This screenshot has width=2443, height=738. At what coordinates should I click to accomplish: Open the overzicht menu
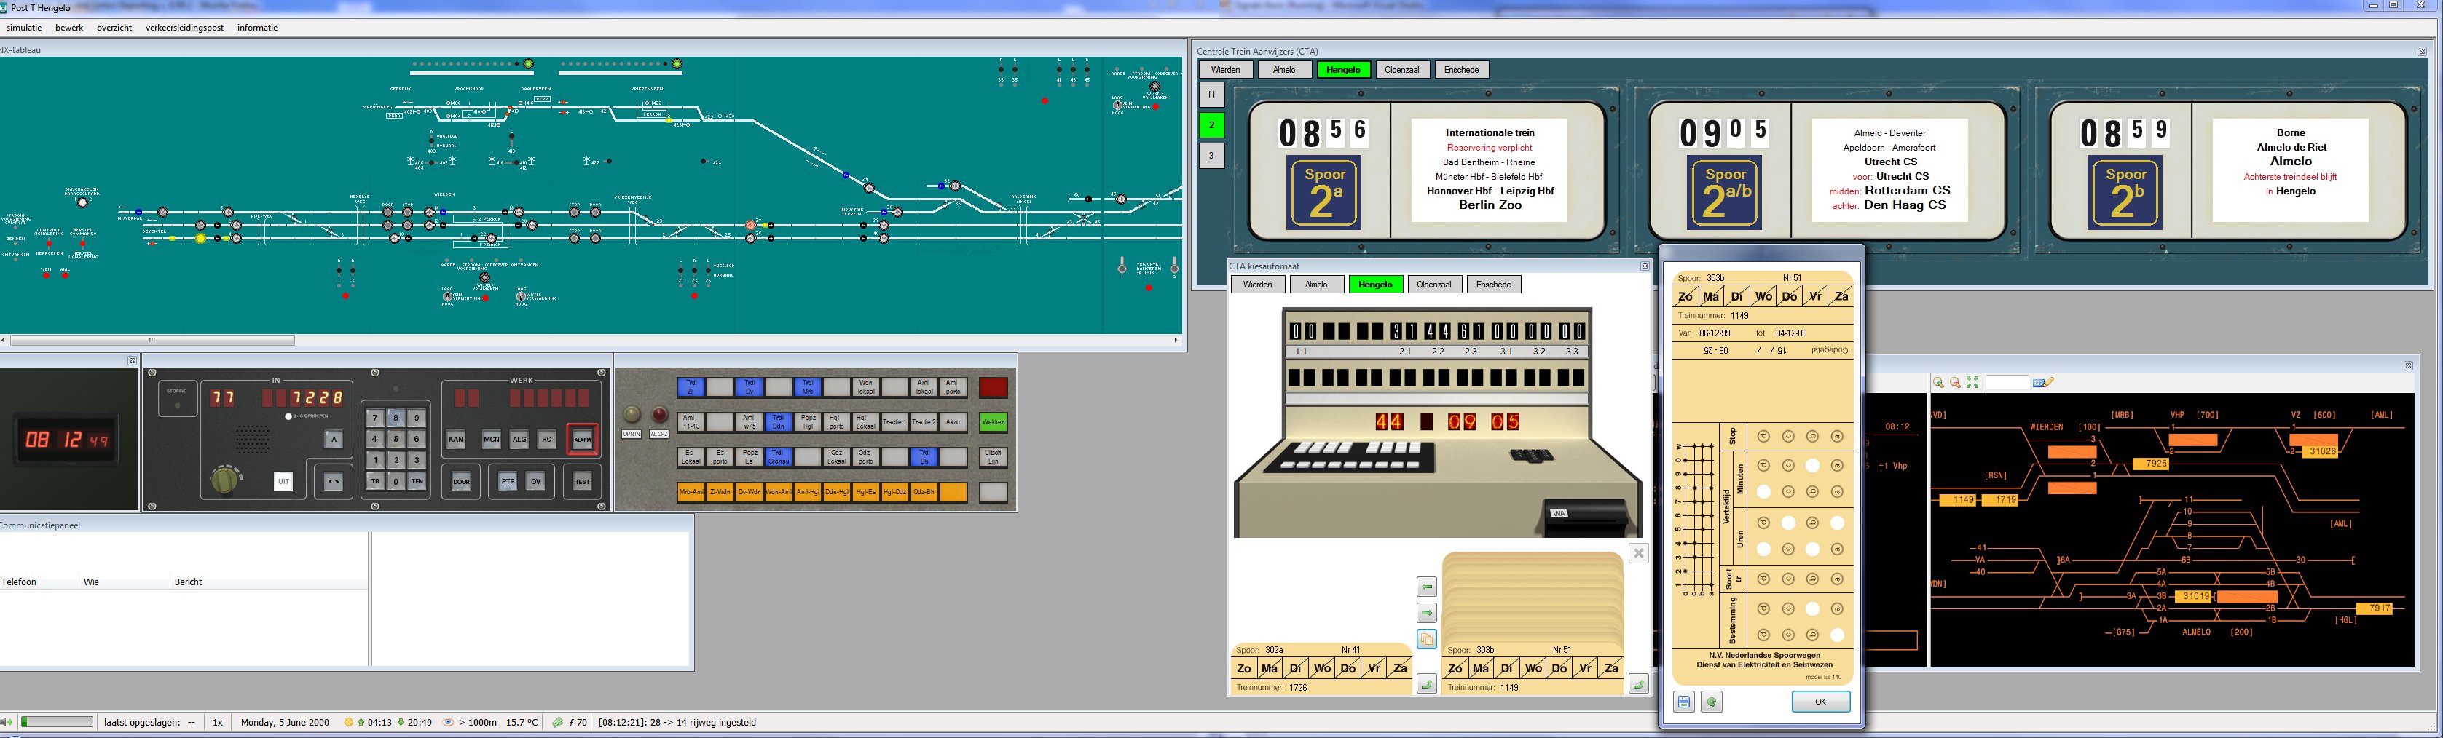tap(114, 28)
